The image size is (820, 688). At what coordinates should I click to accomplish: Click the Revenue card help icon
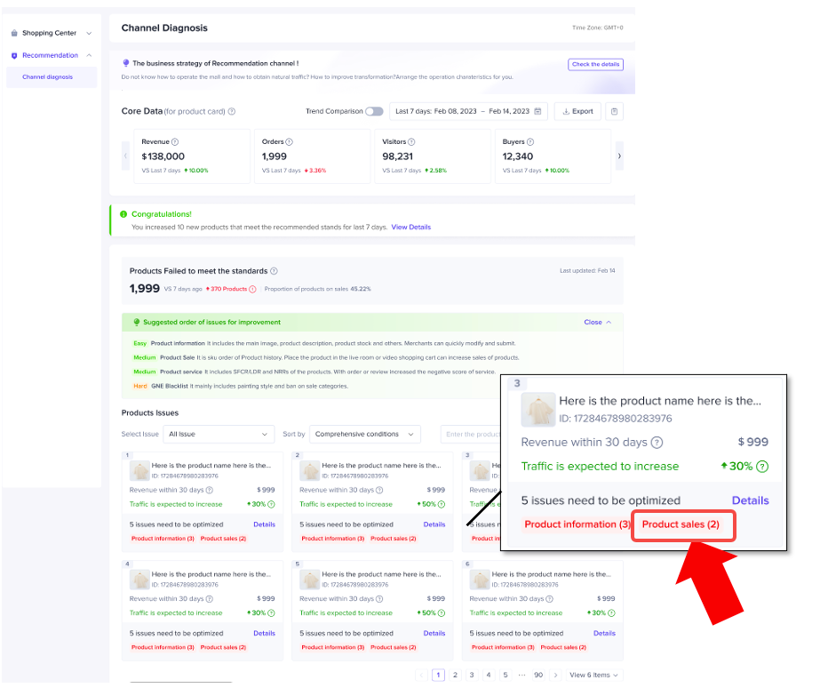click(x=175, y=142)
